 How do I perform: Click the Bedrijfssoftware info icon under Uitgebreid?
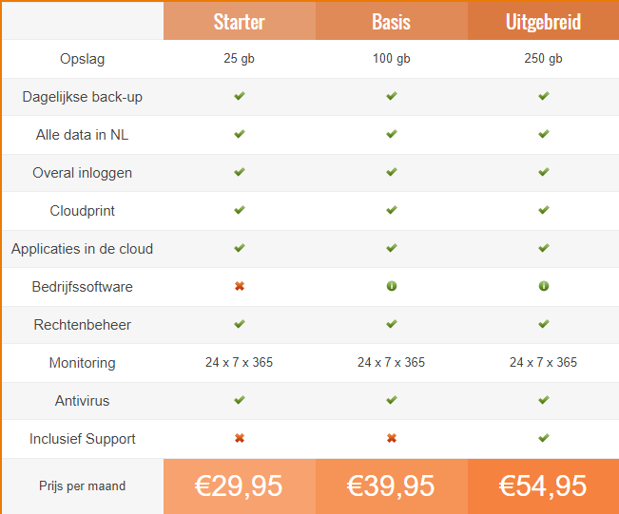(x=544, y=286)
